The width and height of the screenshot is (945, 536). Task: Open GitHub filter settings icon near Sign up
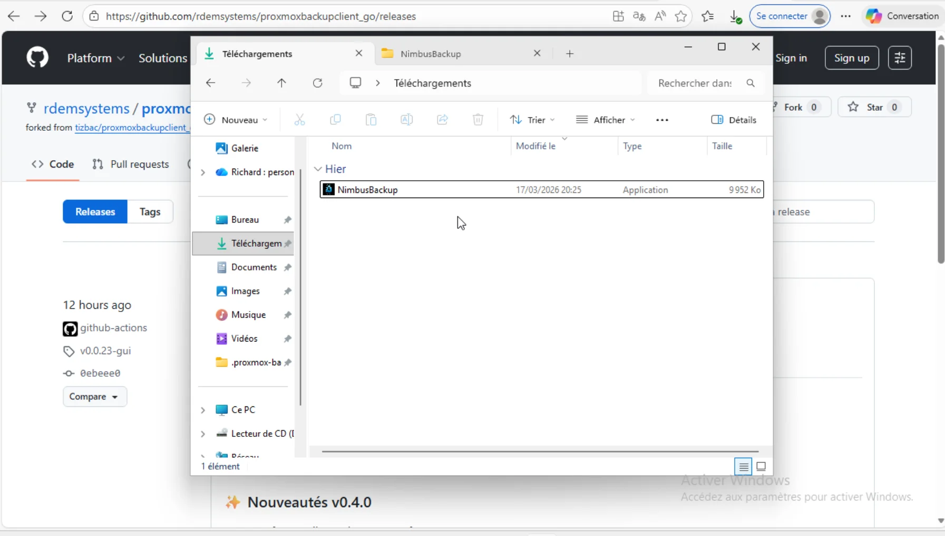point(900,58)
